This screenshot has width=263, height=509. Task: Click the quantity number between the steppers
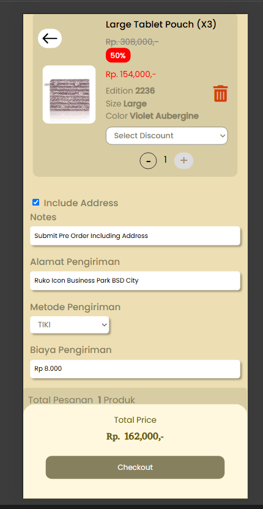(165, 160)
